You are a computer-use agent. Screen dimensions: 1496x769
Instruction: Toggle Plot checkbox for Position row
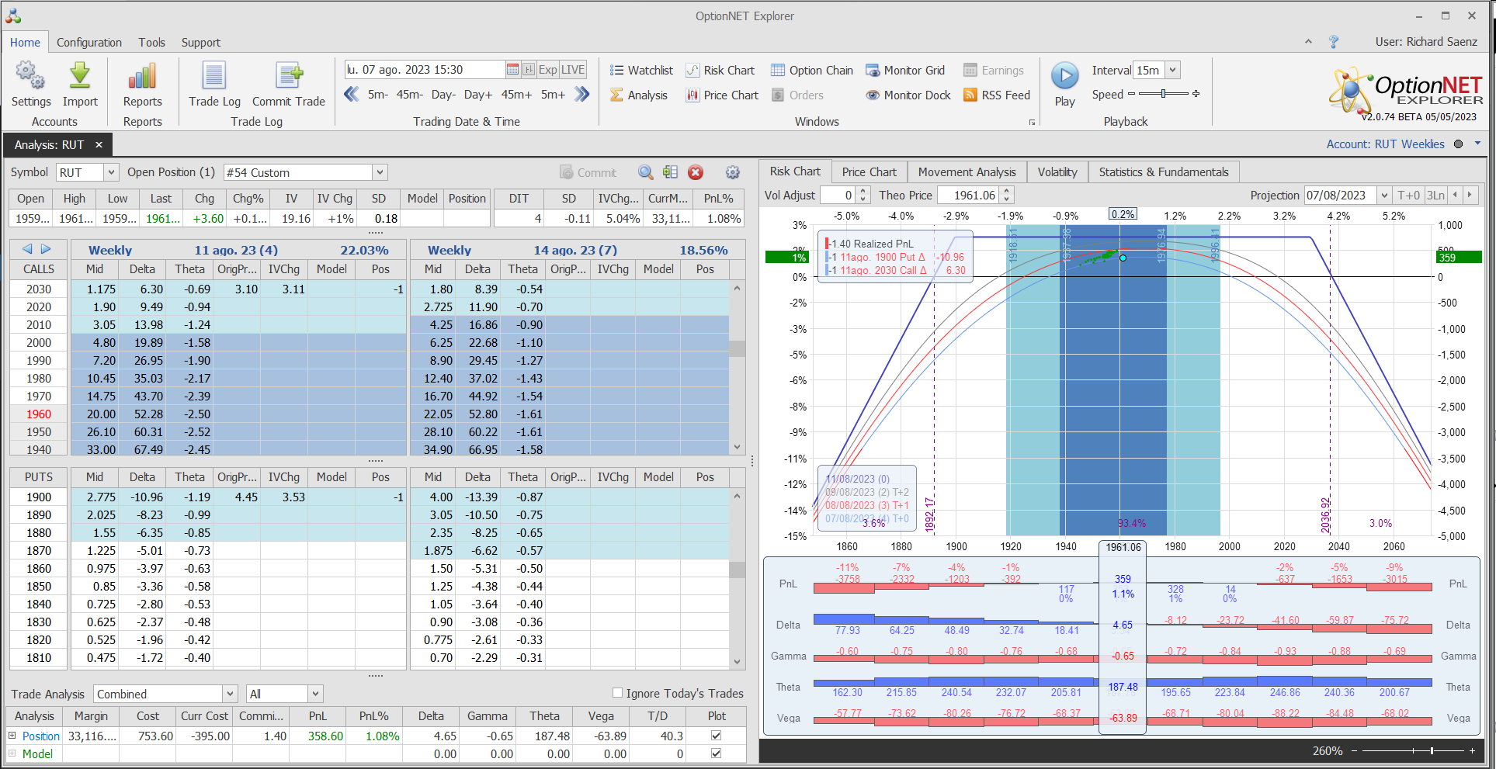click(x=716, y=736)
